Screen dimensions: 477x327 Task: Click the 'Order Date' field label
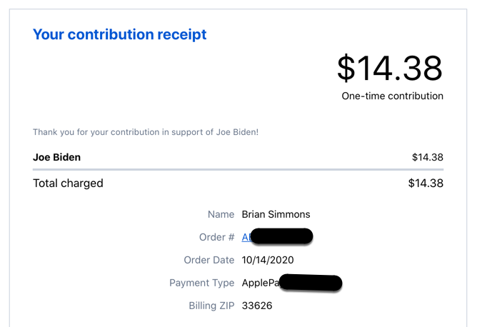point(209,260)
